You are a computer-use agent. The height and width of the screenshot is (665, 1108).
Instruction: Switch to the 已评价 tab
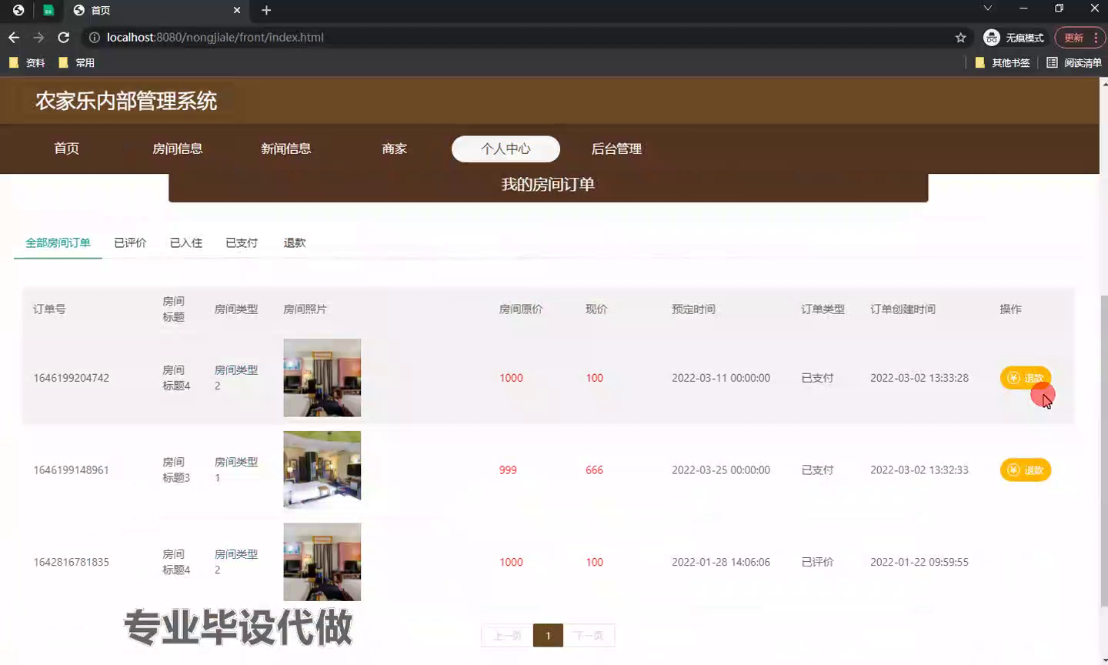coord(130,242)
